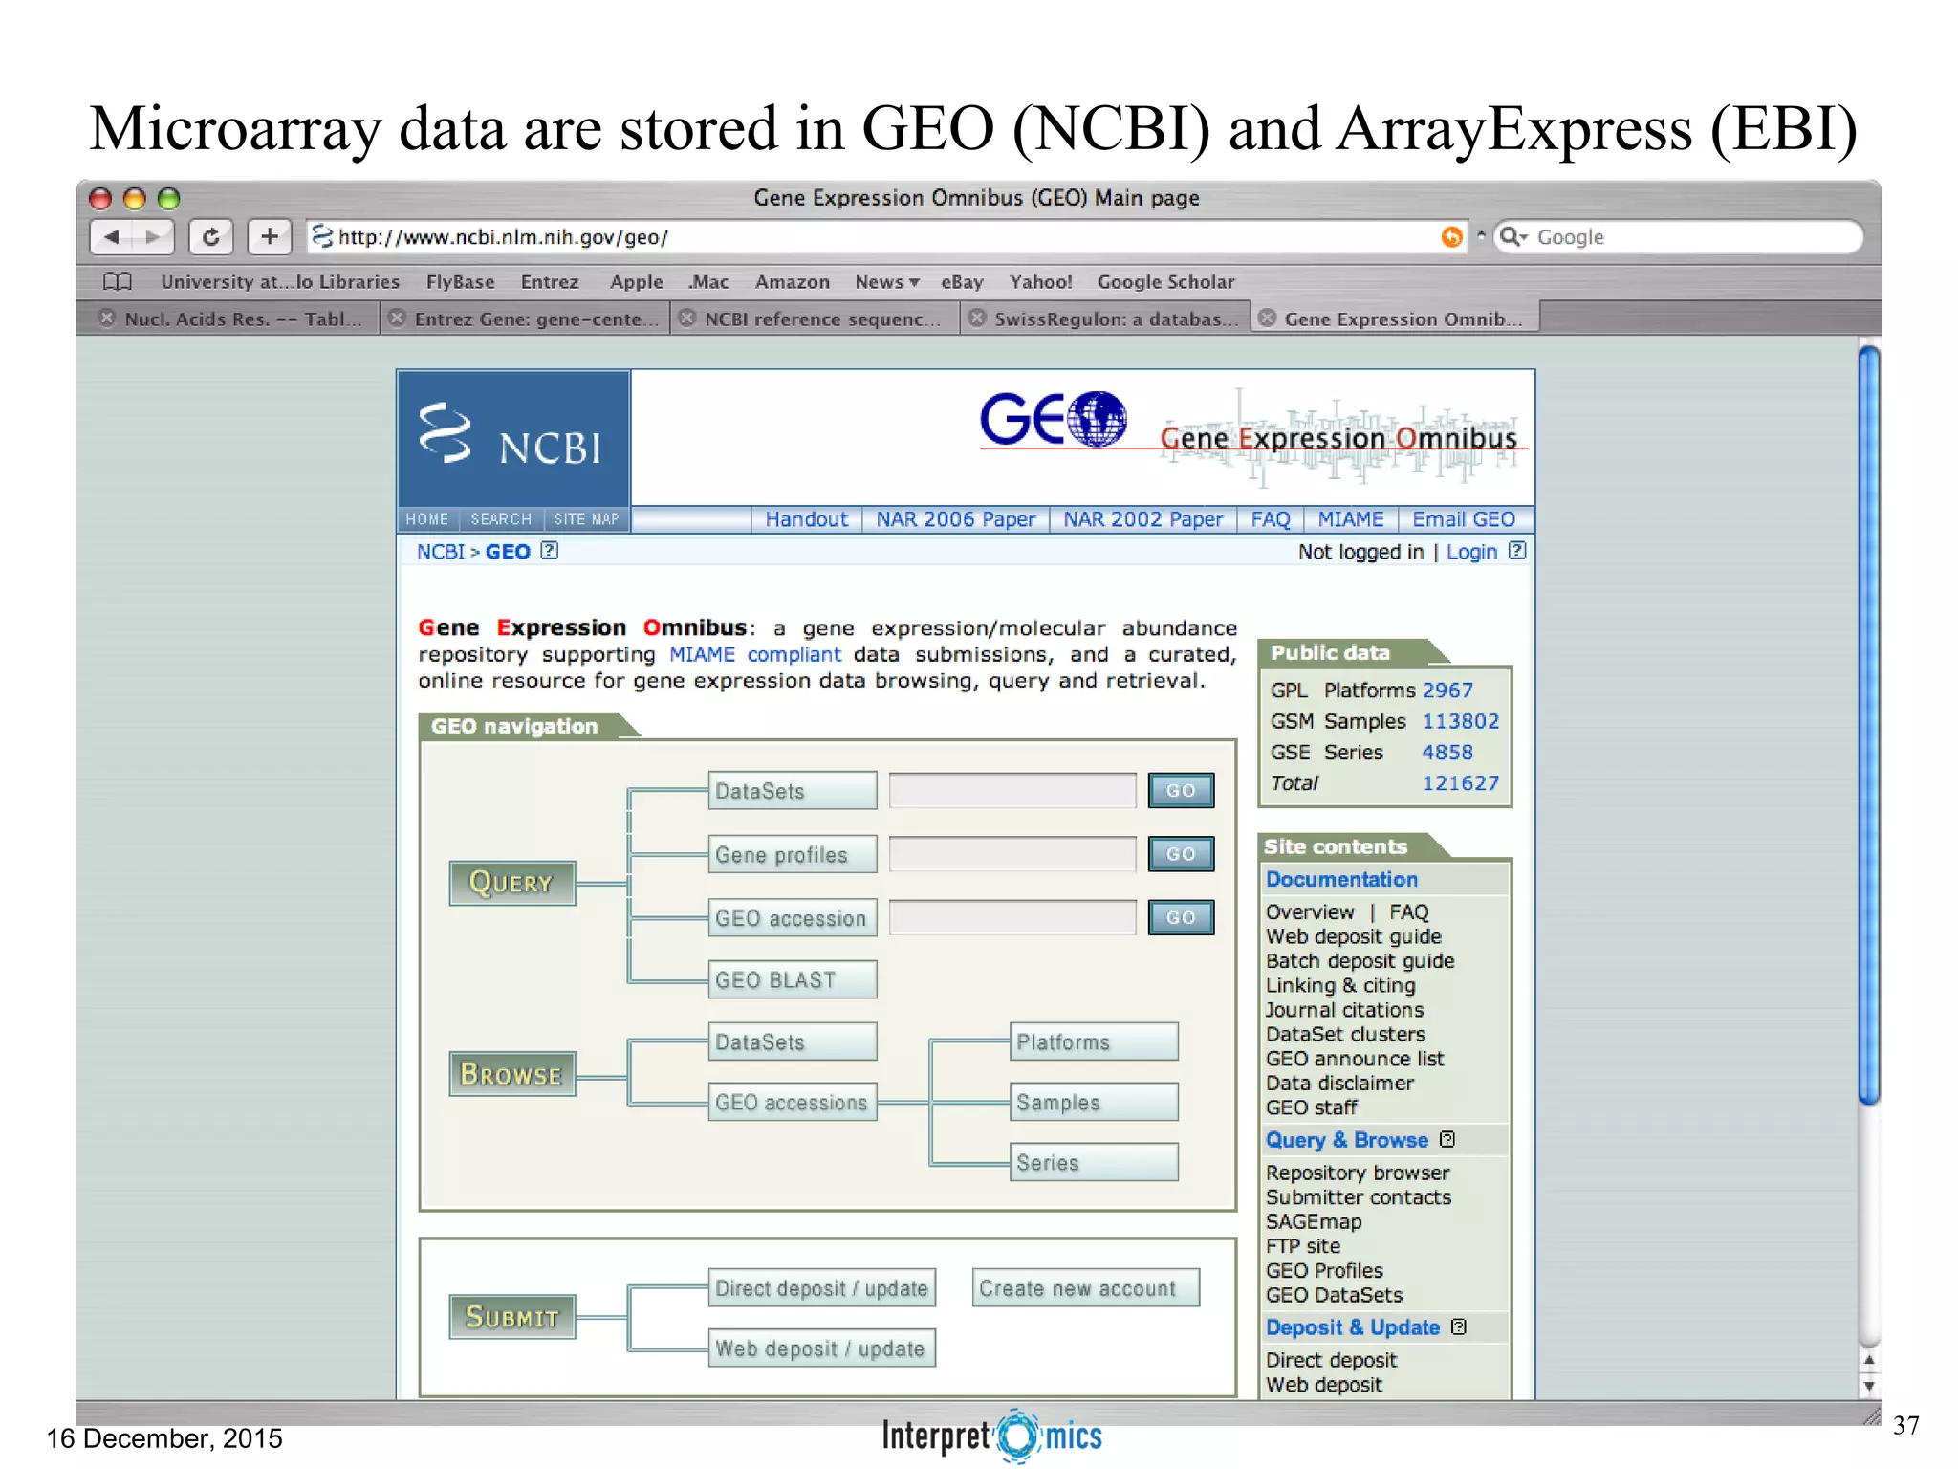Click the SEARCH nav item under NCBI
The image size is (1958, 1469).
coord(501,518)
